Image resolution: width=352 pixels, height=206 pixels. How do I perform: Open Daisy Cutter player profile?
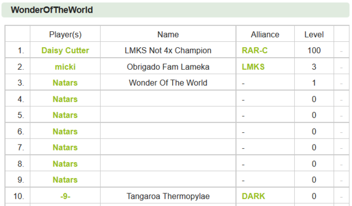point(65,51)
